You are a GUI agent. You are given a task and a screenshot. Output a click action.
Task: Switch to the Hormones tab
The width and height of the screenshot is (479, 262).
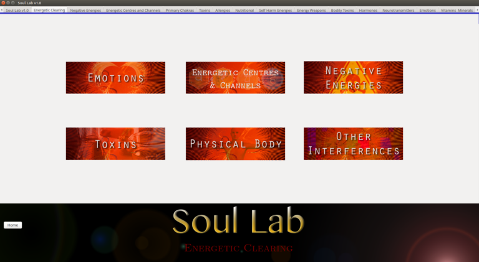pyautogui.click(x=368, y=11)
